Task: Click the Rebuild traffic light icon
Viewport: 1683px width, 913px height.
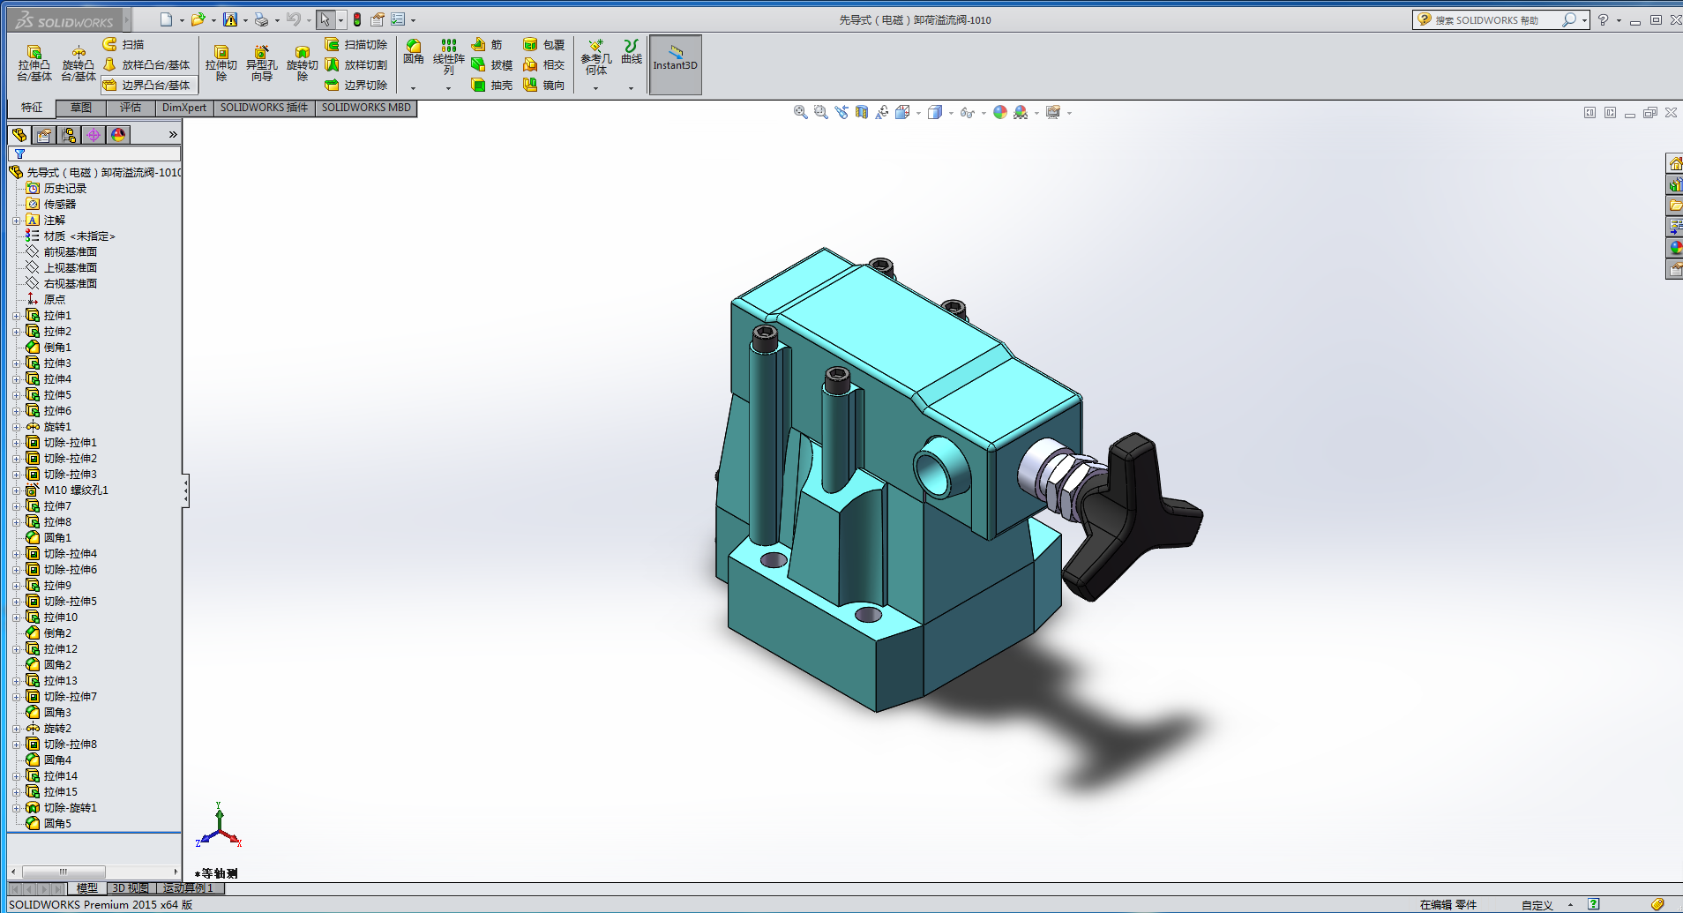Action: click(357, 19)
